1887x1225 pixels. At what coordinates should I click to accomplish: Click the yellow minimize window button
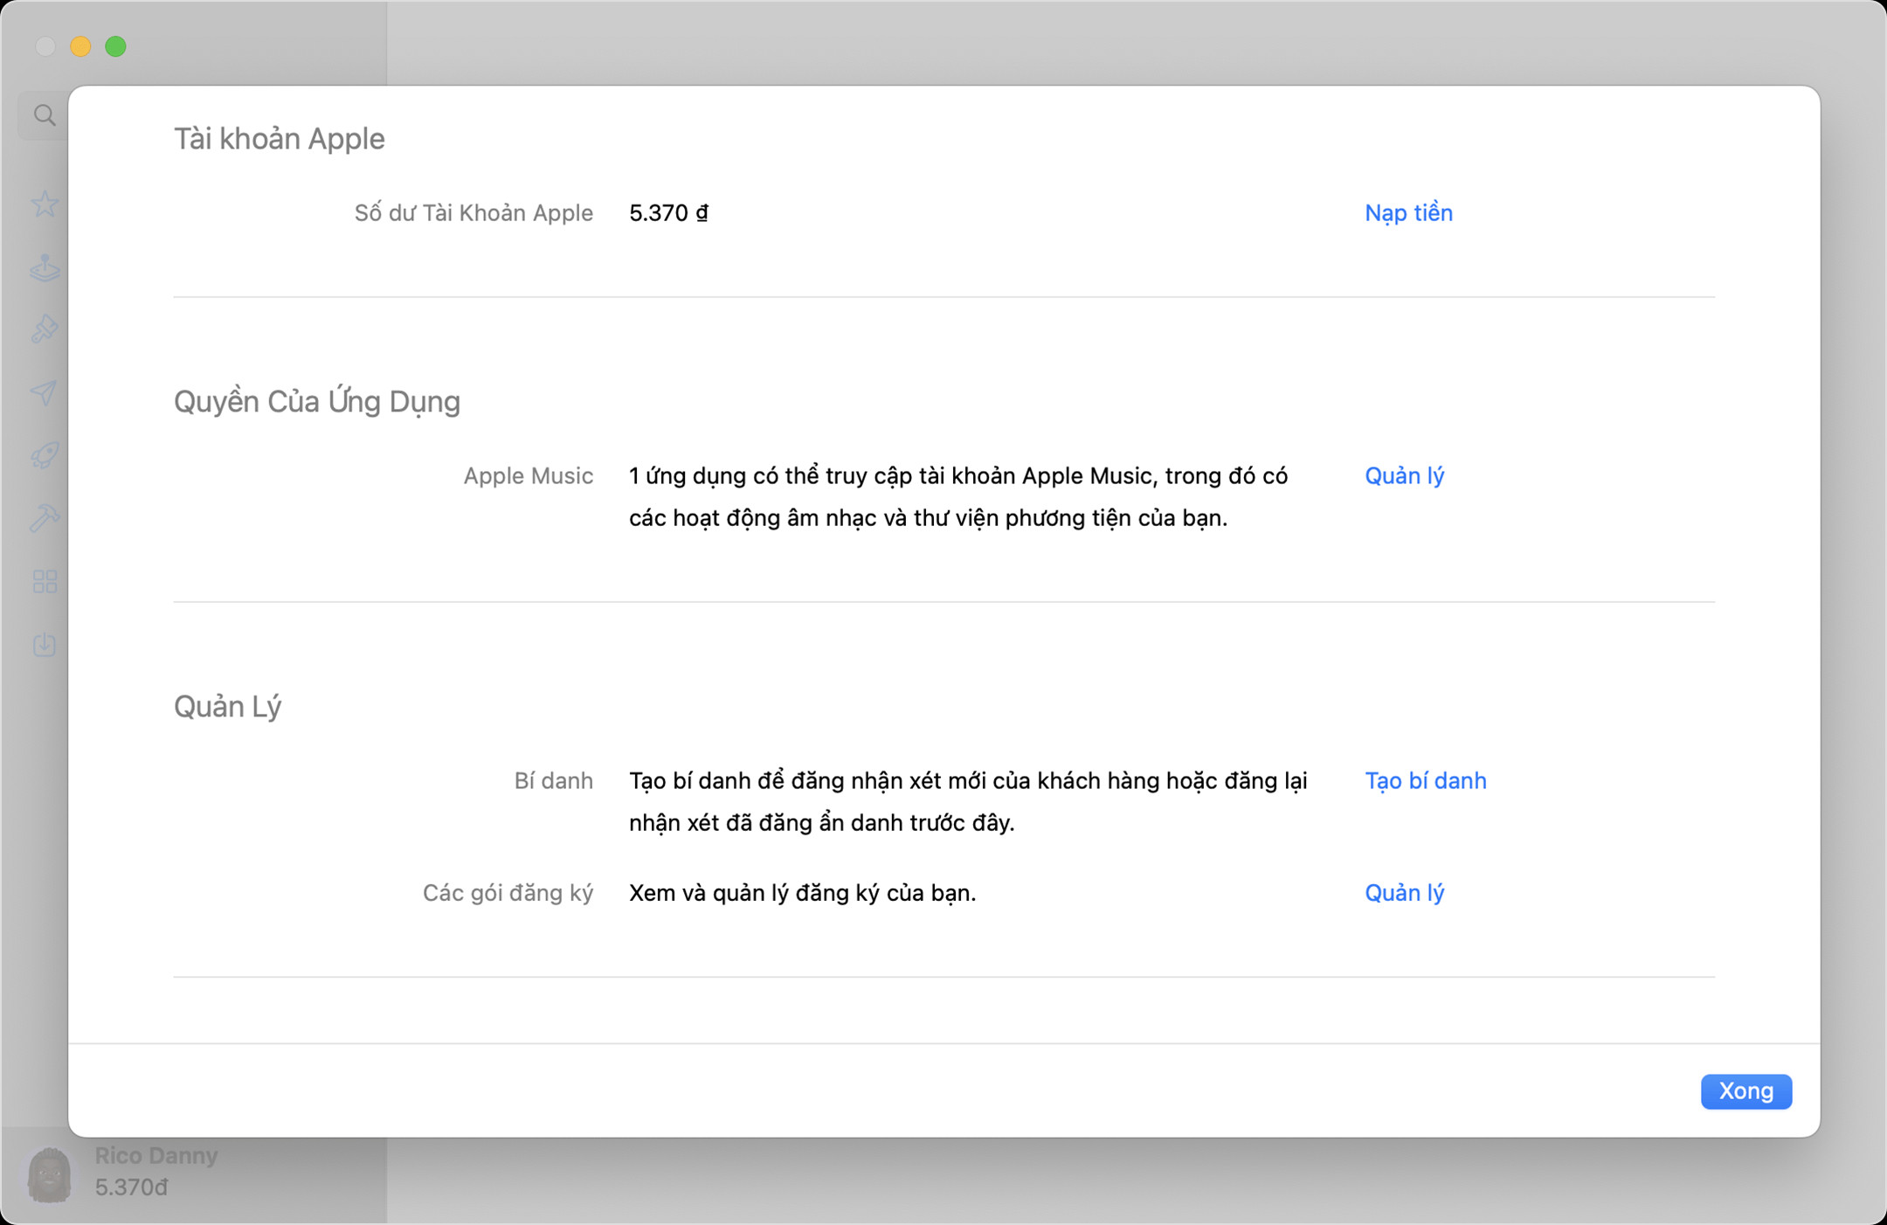81,47
